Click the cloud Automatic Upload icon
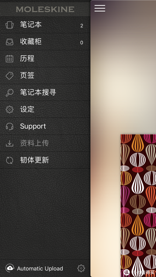 coord(10,268)
